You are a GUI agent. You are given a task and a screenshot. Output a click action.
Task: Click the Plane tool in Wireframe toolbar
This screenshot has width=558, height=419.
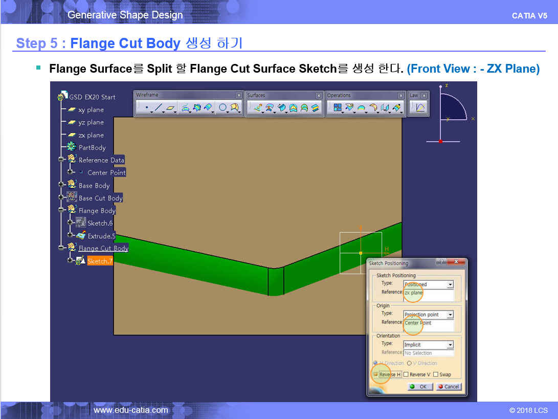171,107
